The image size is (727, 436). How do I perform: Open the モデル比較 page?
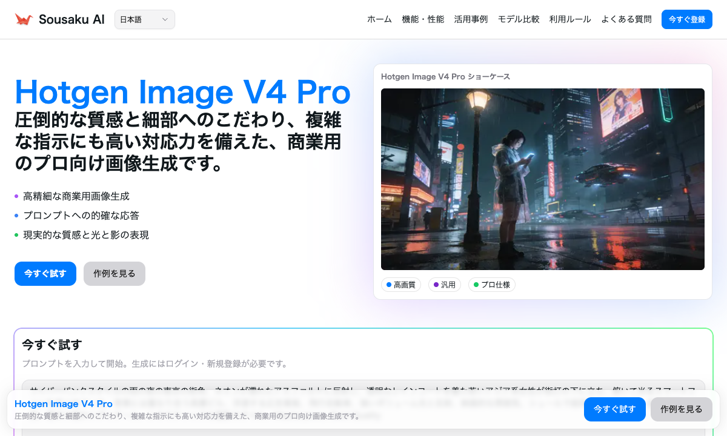[x=519, y=19]
